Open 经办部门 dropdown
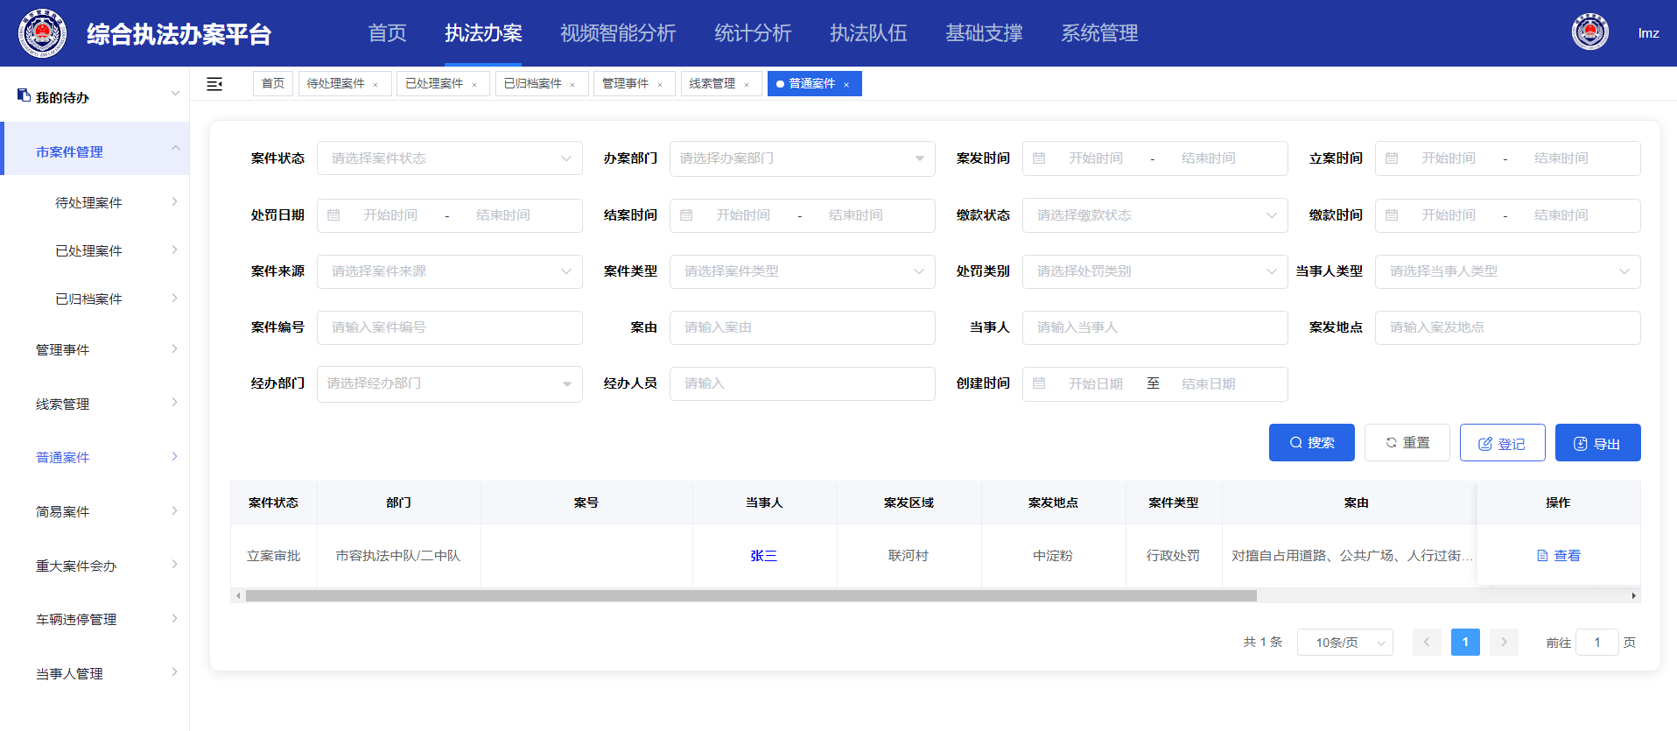 (449, 383)
